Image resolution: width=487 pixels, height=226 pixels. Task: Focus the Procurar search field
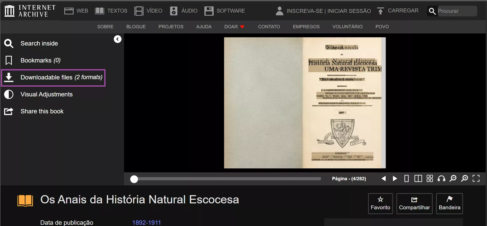click(x=457, y=11)
